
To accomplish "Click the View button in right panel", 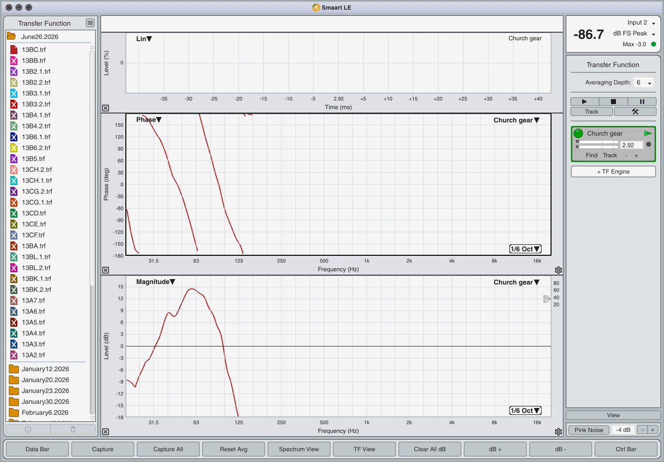I will [613, 415].
